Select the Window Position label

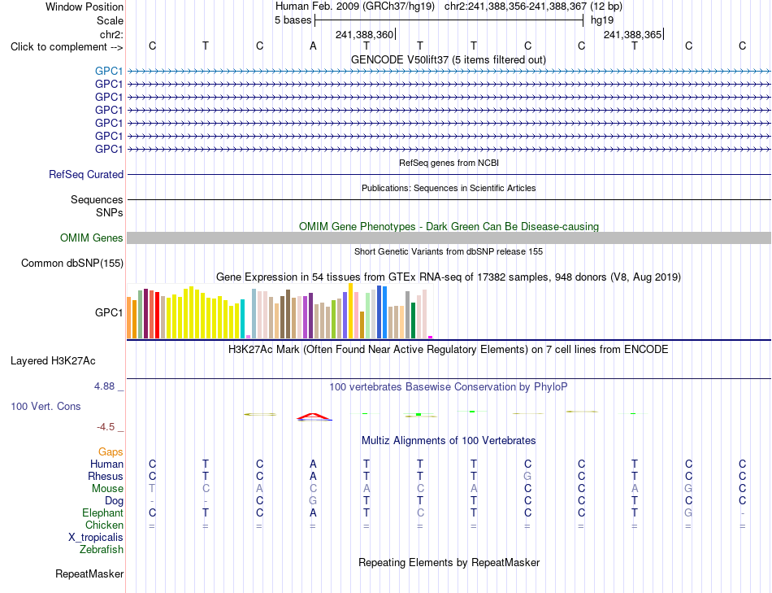pos(85,7)
